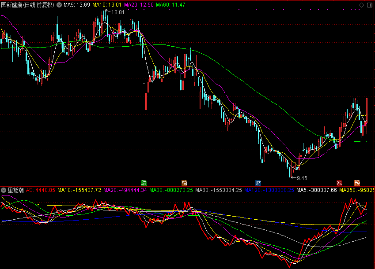Click the MA10: -155437.72 indicator value
The width and height of the screenshot is (375, 269).
pyautogui.click(x=80, y=190)
